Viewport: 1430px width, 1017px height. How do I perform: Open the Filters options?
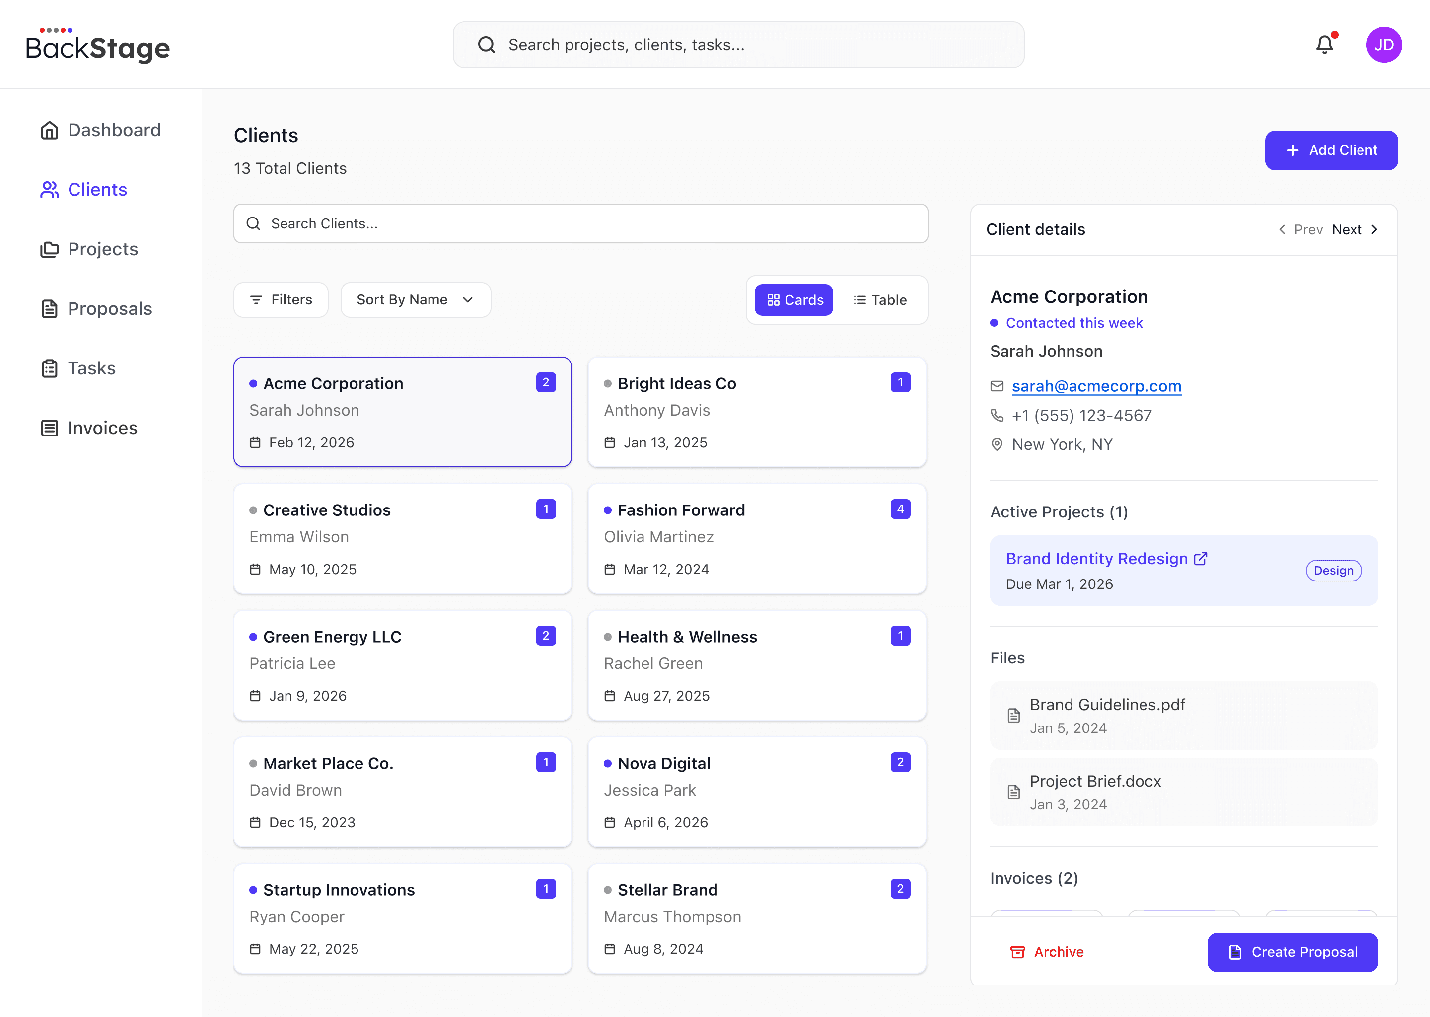pos(281,300)
